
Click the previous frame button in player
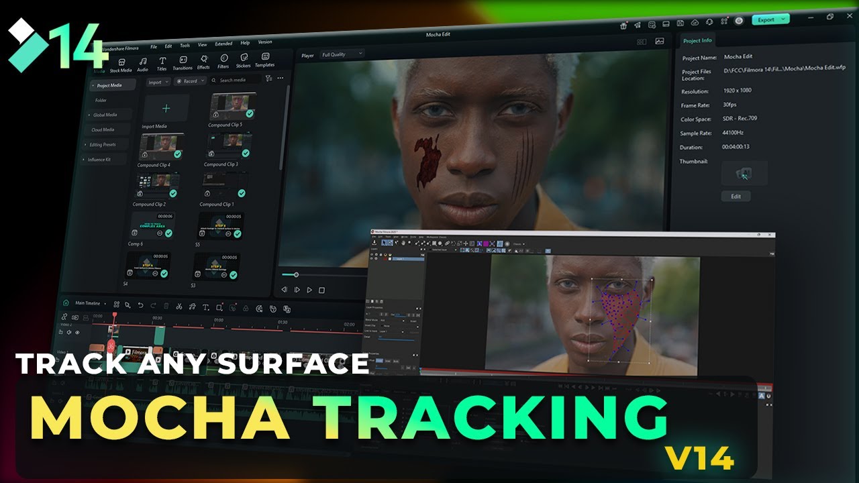284,289
